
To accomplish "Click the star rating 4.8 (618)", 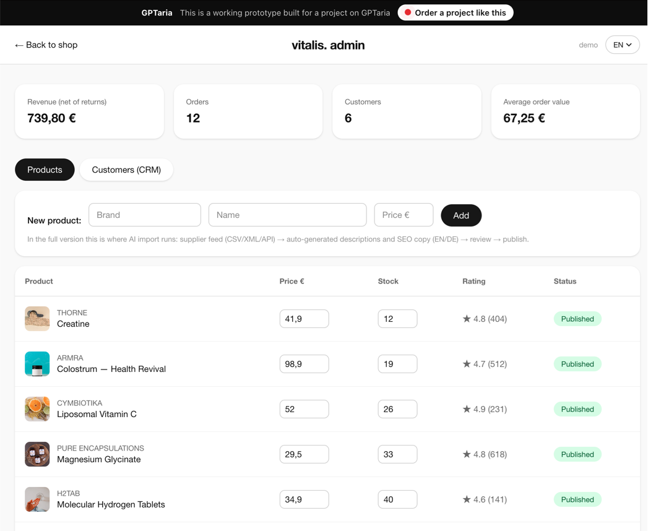I will [485, 454].
